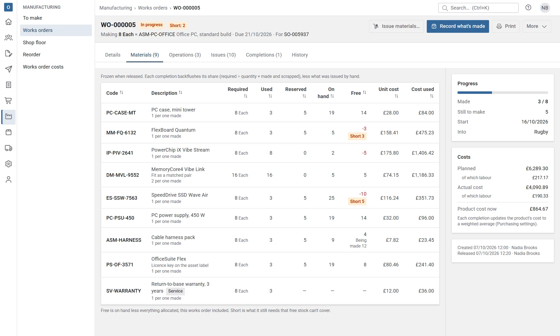Open the shopping cart icon in the sidebar
Screen dimensions: 560x336
[8, 101]
